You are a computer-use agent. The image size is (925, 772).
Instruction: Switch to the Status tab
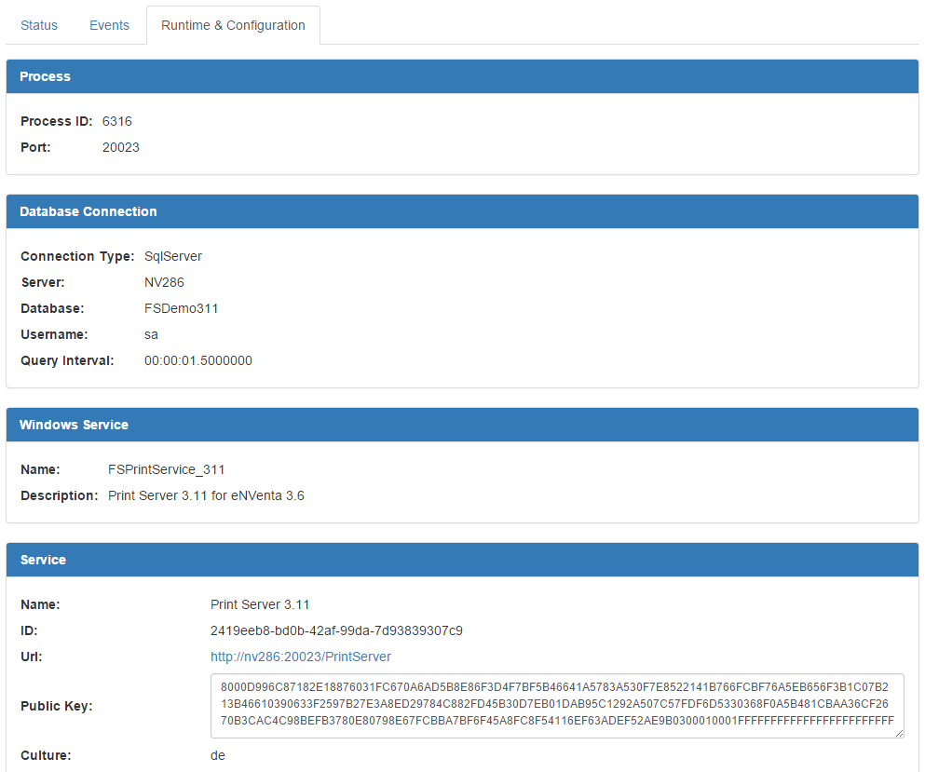[x=39, y=25]
